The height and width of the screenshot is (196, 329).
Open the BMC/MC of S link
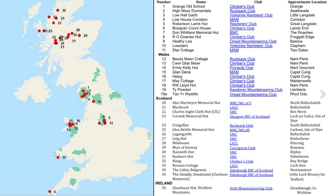click(x=240, y=103)
